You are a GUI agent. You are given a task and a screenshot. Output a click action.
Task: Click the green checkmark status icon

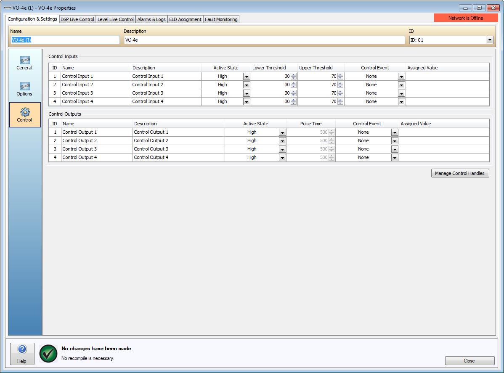[x=48, y=353]
